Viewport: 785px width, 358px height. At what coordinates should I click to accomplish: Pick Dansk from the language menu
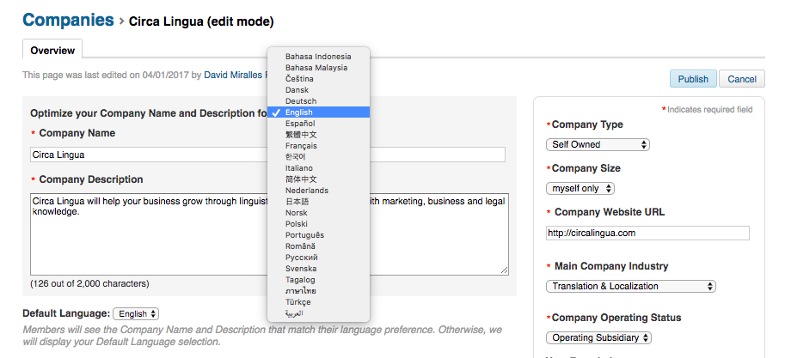click(318, 90)
